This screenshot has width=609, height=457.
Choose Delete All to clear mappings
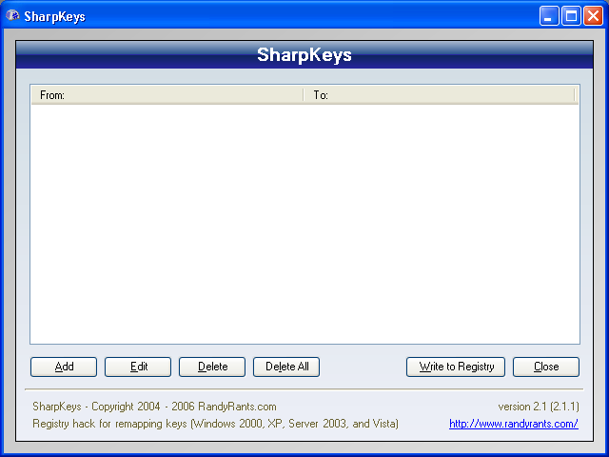286,367
